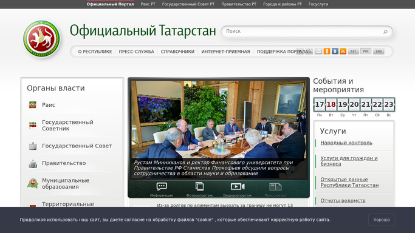Click the search magnifier icon
The height and width of the screenshot is (233, 415).
point(385,32)
